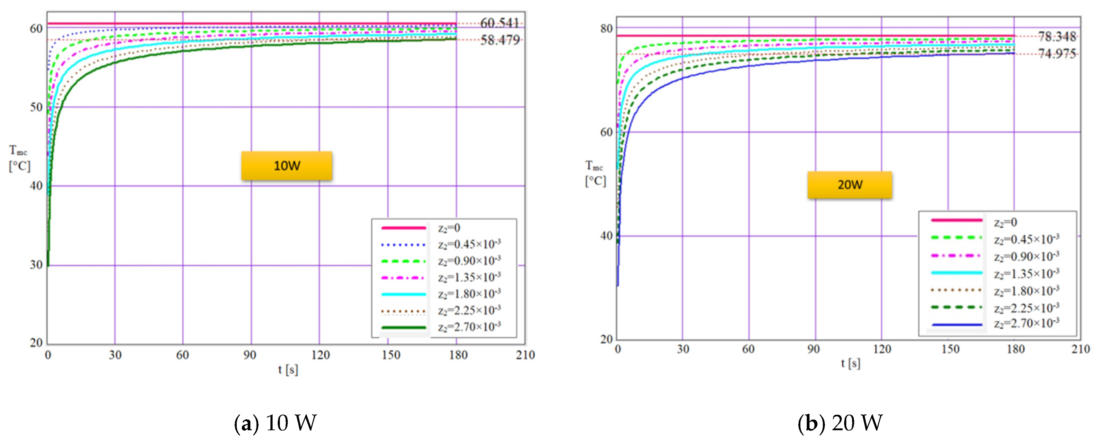Click the red z2=0 legend line in left chart
This screenshot has height=443, width=1100.
(404, 228)
